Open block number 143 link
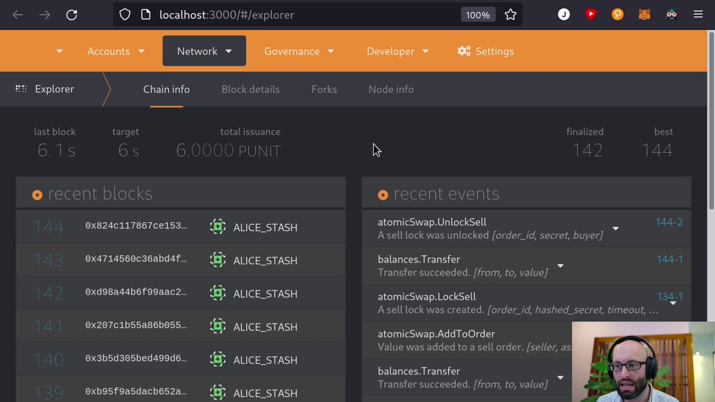 pos(49,260)
